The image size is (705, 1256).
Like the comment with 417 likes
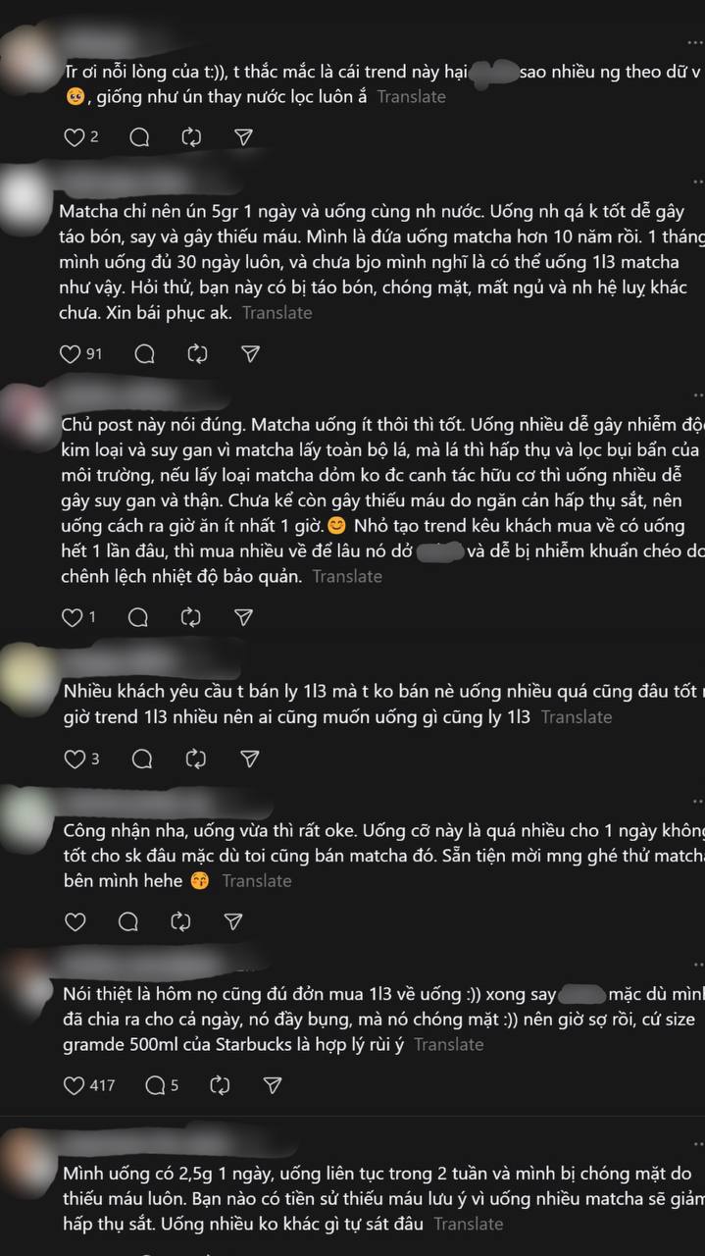pyautogui.click(x=75, y=1085)
